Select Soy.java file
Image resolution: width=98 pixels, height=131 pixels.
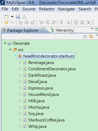(x=36, y=114)
